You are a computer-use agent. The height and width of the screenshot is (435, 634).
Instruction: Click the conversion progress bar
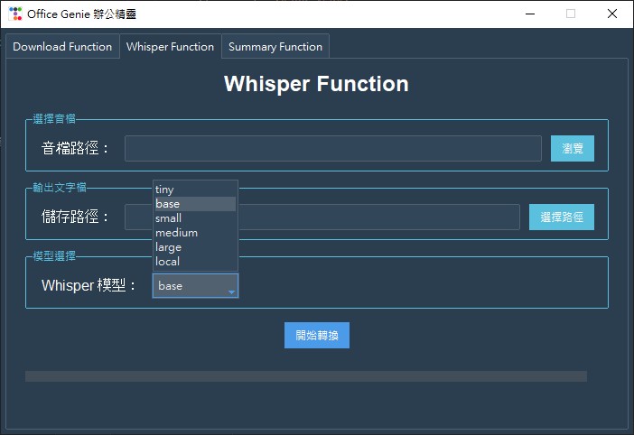pos(305,375)
